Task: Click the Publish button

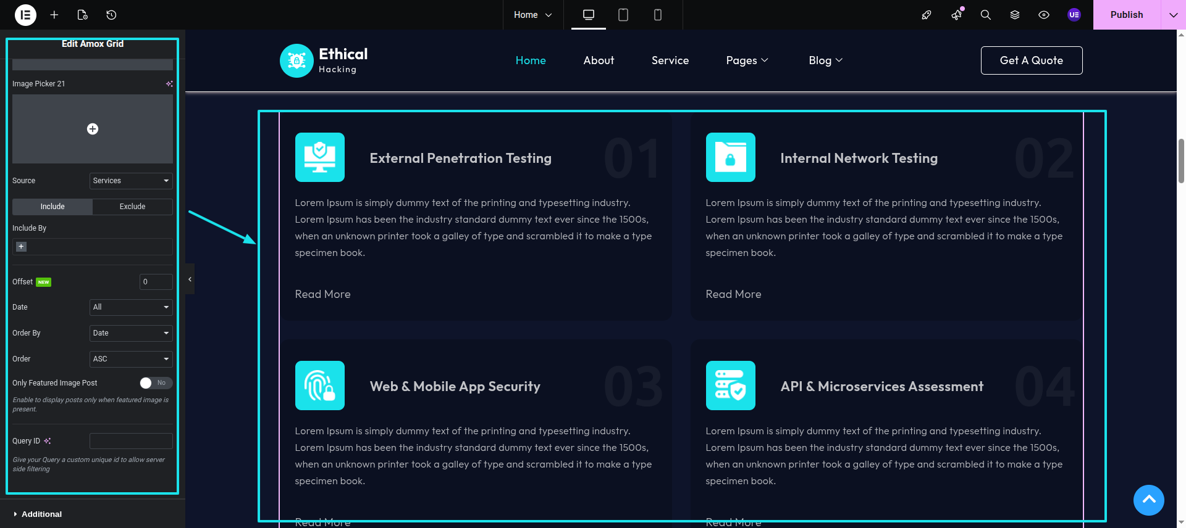Action: coord(1126,15)
